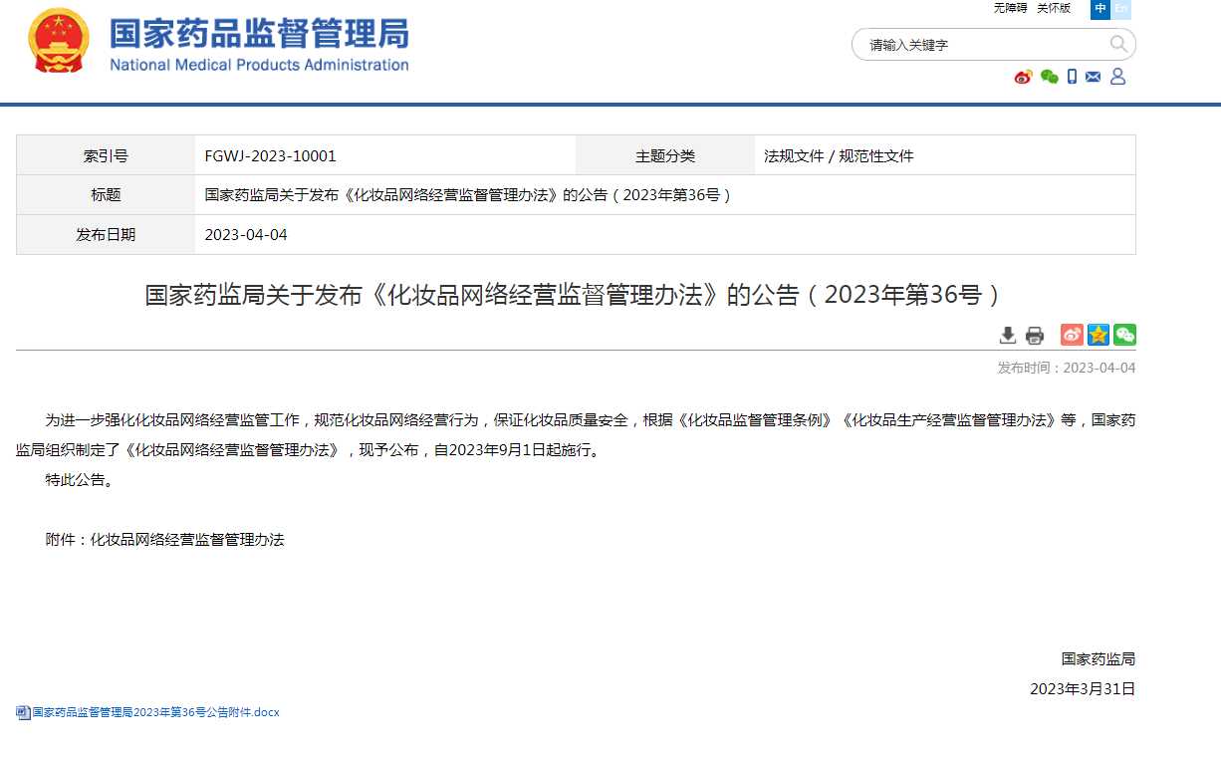1221x763 pixels.
Task: Download the article using the download icon
Action: click(1008, 335)
